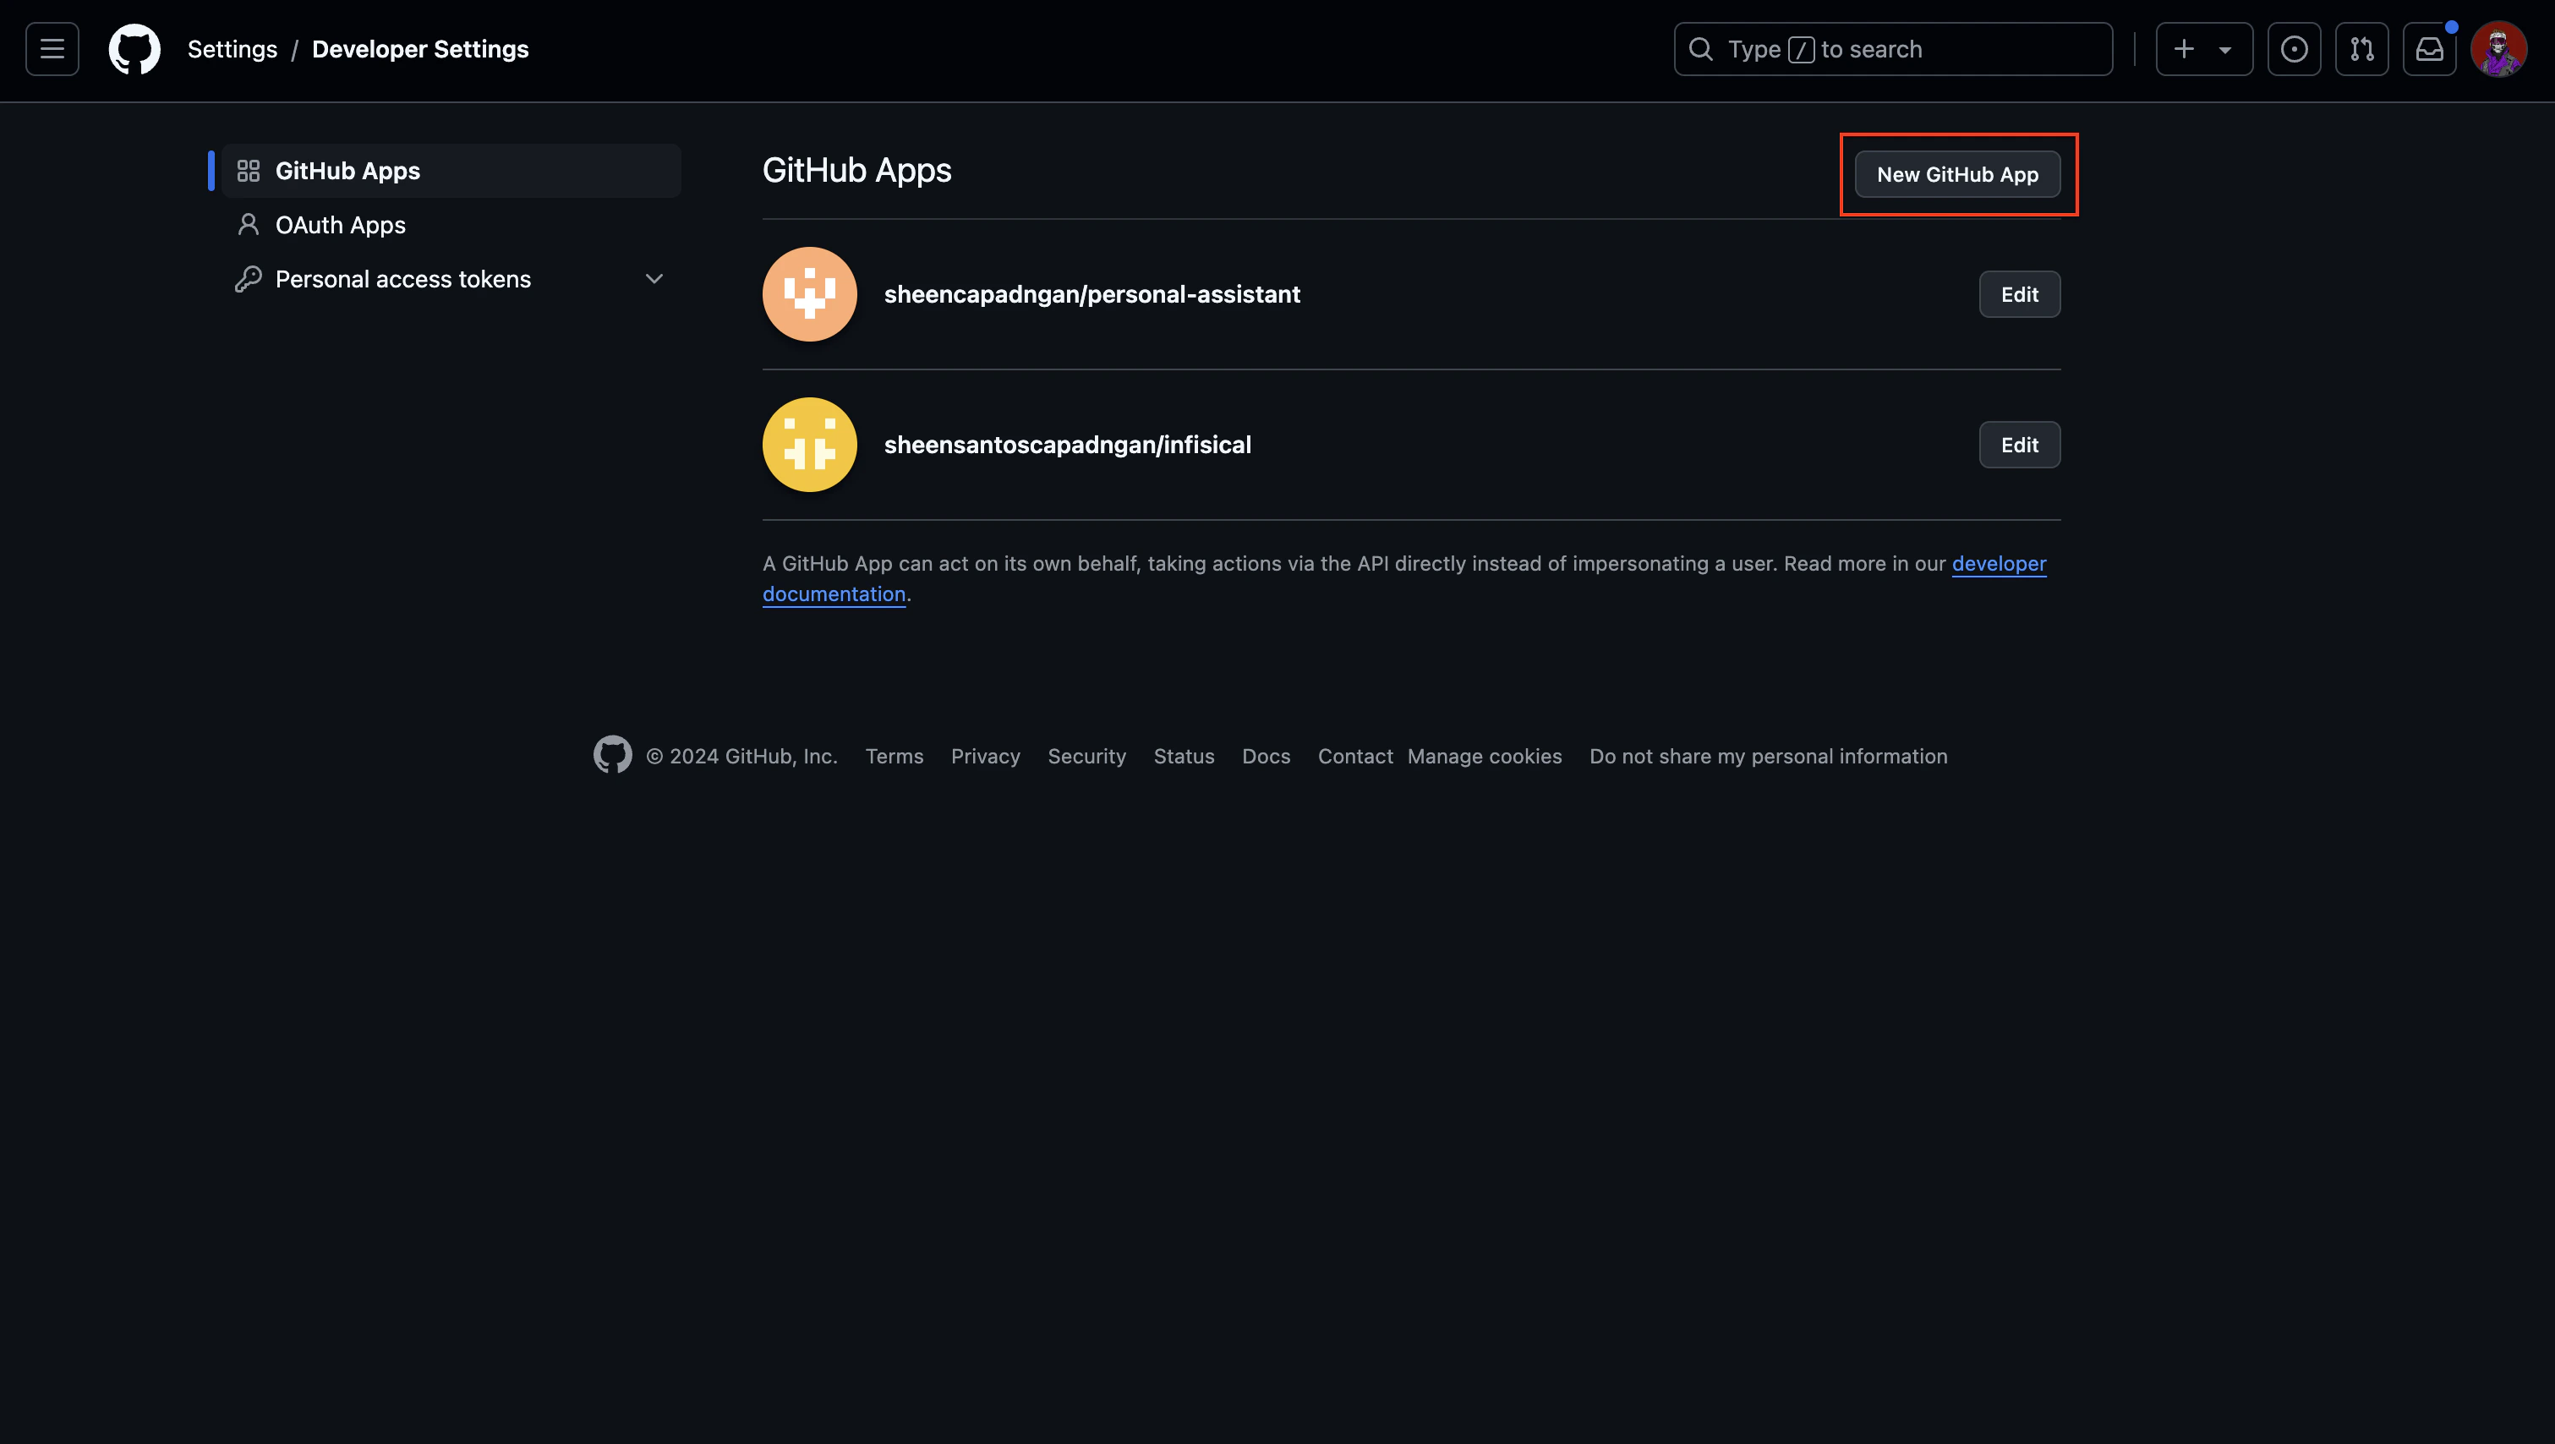Screen dimensions: 2555x1444
Task: Open Contact footer link
Action: coord(1355,756)
